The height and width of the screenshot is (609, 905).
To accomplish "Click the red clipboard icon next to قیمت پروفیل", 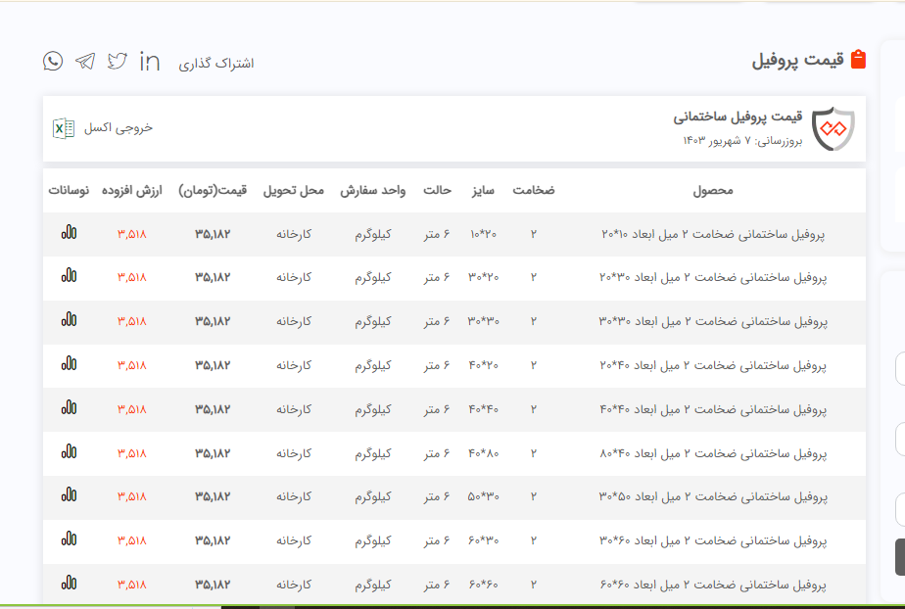I will [x=859, y=60].
